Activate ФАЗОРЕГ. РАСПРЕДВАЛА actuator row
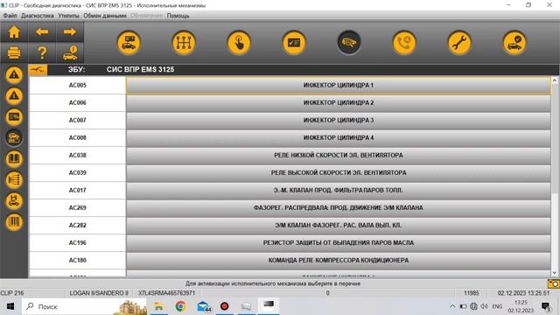The width and height of the screenshot is (560, 315). (339, 208)
